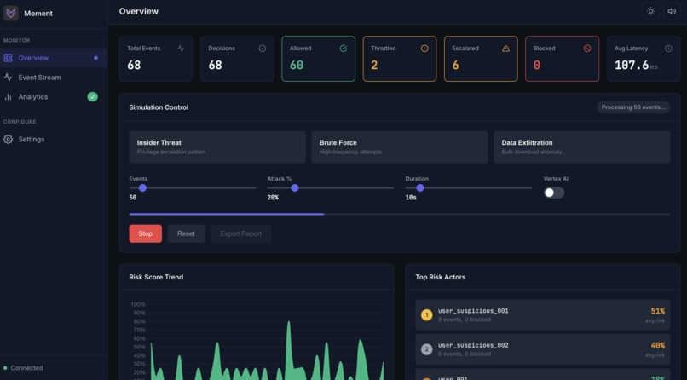Click the Reset button

pyautogui.click(x=186, y=233)
